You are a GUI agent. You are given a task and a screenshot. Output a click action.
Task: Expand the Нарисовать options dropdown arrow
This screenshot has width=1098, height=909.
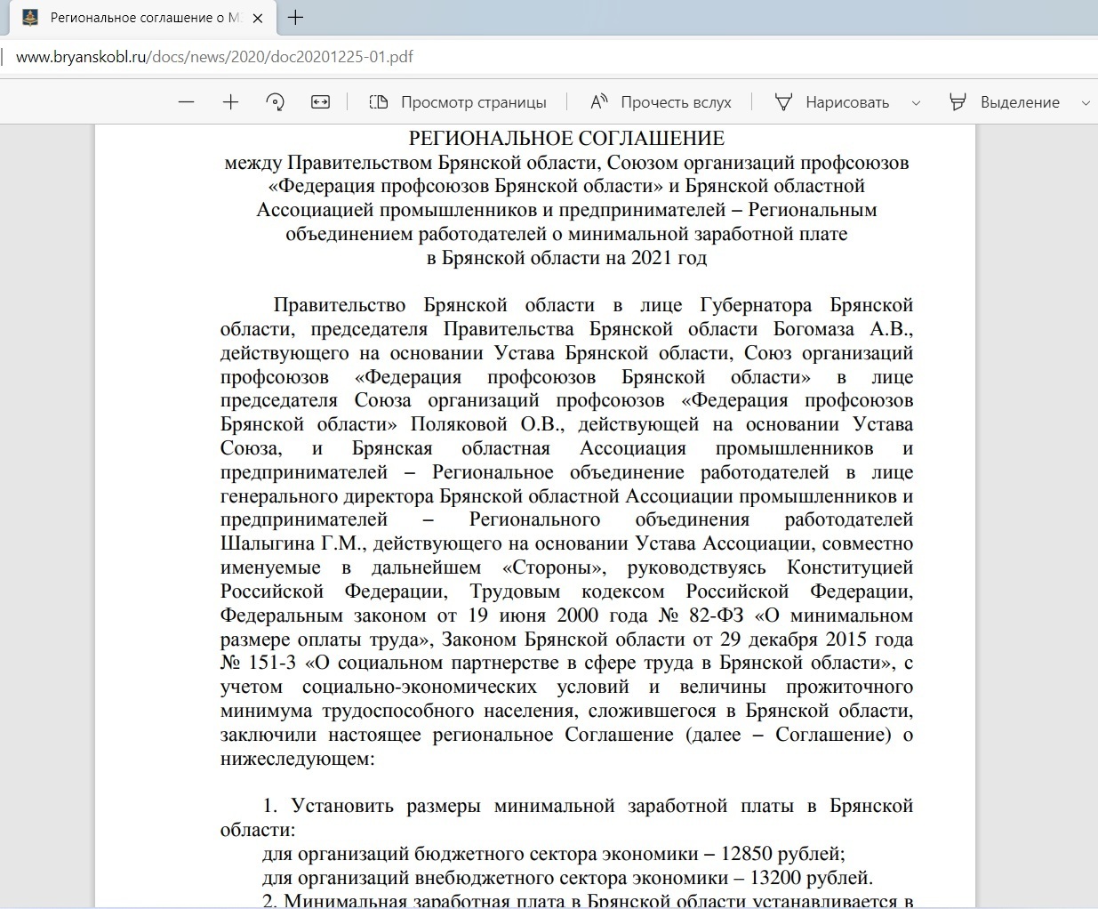tap(916, 103)
